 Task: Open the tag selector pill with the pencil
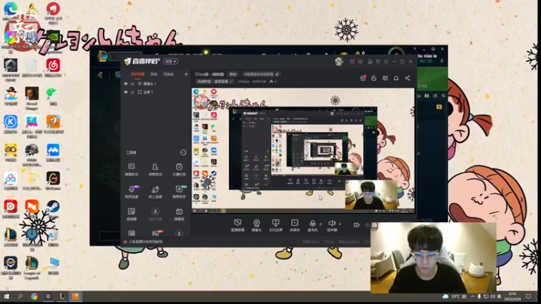(261, 74)
